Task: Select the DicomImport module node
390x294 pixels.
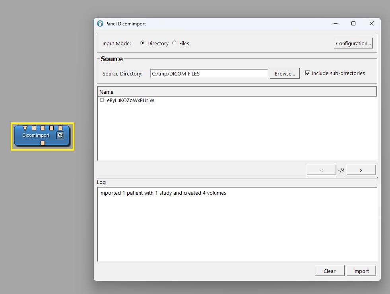Action: [42, 136]
